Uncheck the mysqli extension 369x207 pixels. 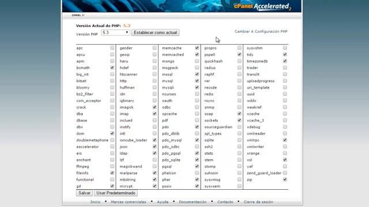point(197,87)
